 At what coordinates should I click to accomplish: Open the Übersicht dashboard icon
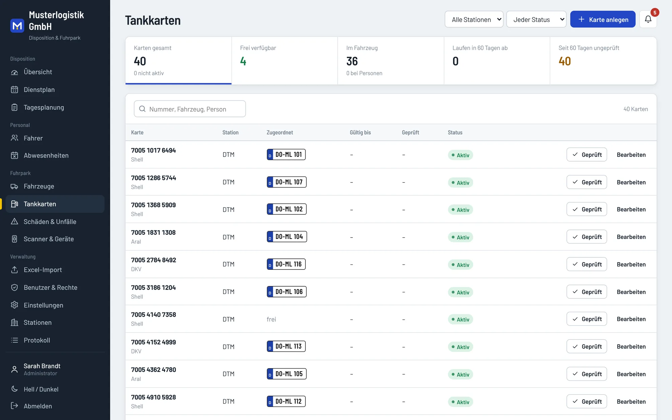click(14, 72)
